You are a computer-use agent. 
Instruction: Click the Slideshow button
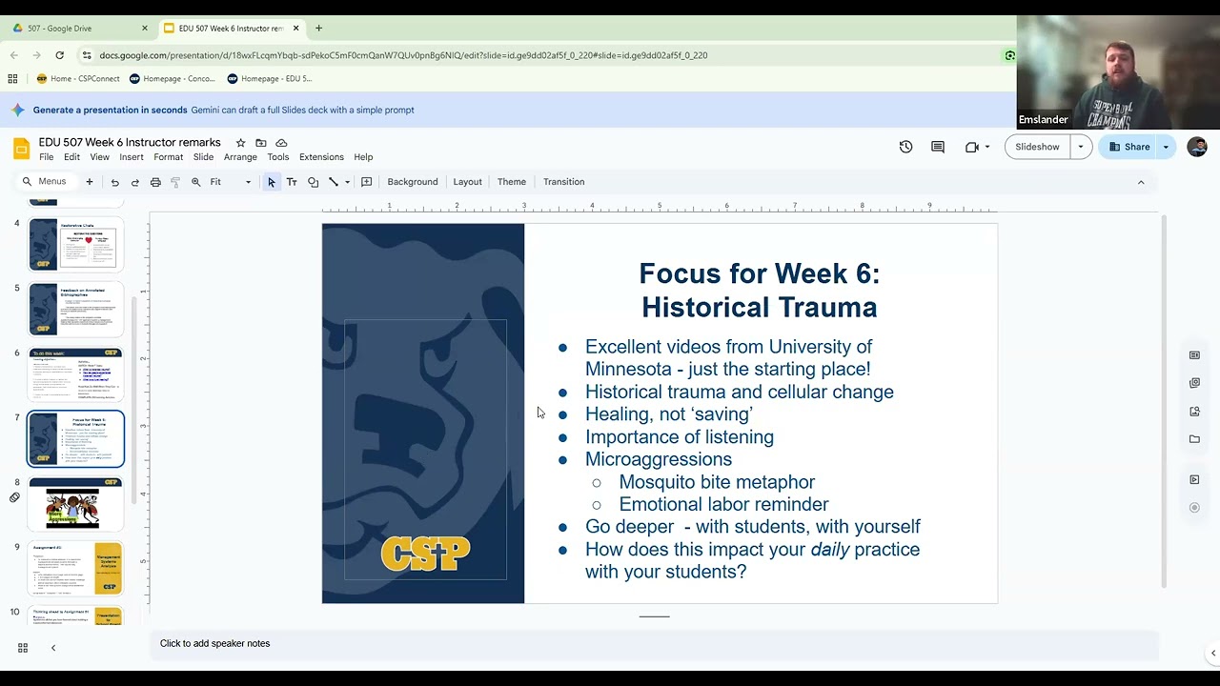1037,147
